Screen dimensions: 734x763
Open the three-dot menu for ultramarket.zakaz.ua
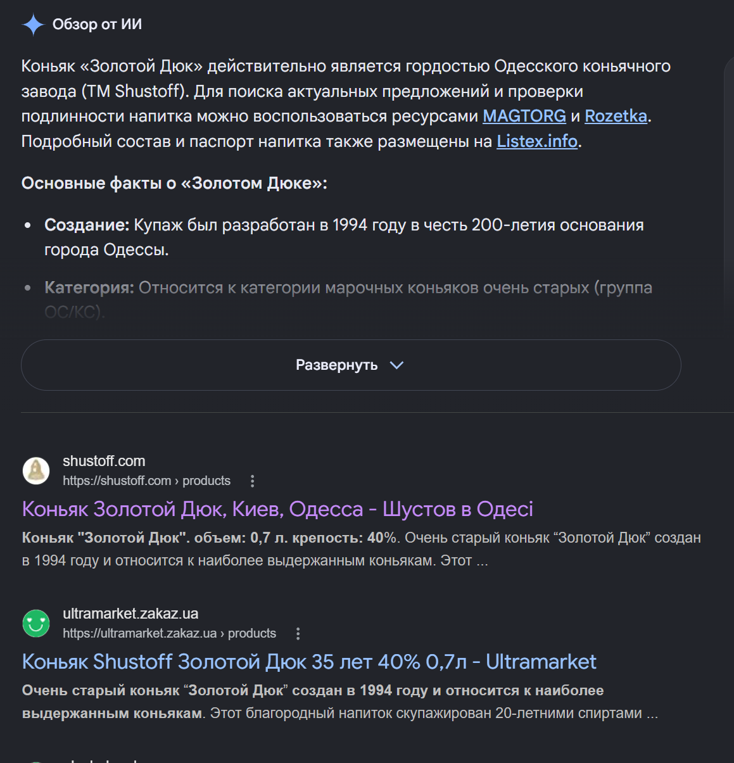point(298,634)
